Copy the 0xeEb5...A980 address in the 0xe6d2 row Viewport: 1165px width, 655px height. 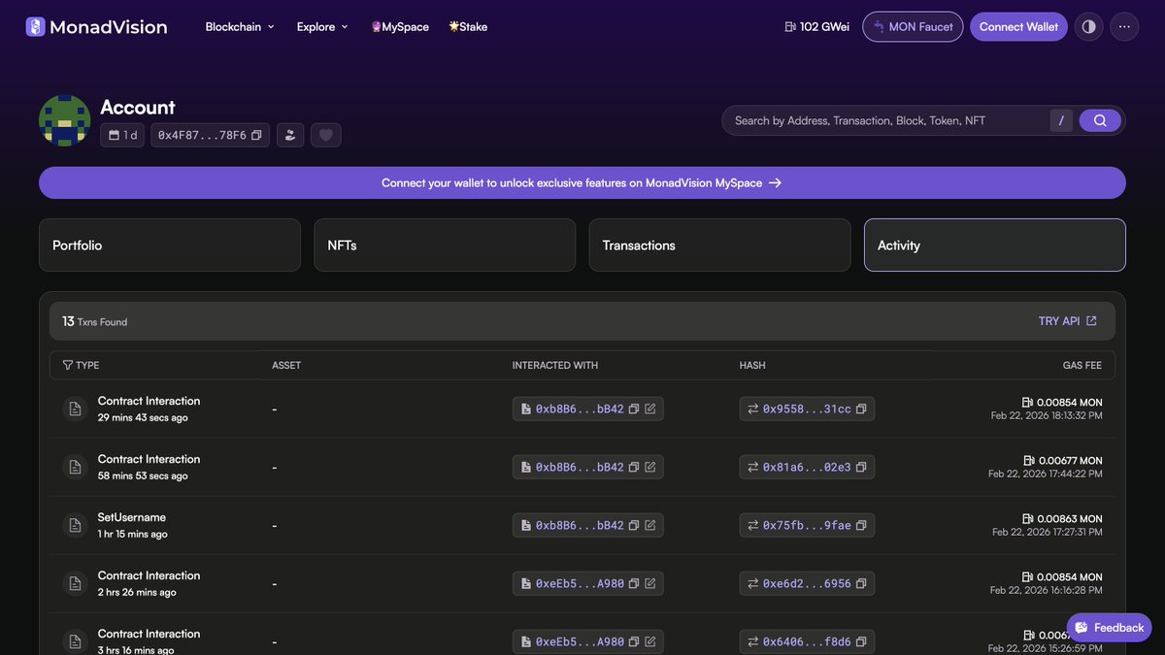634,584
